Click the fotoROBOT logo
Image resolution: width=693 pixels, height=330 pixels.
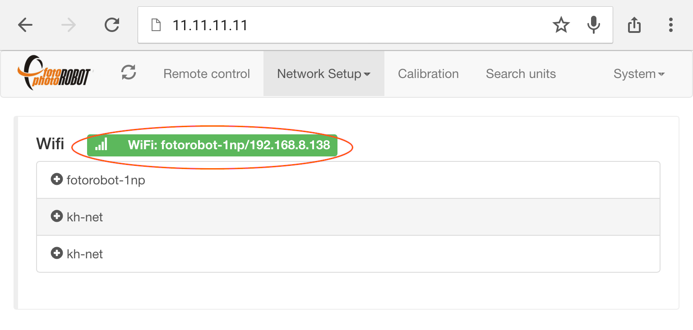tap(55, 73)
